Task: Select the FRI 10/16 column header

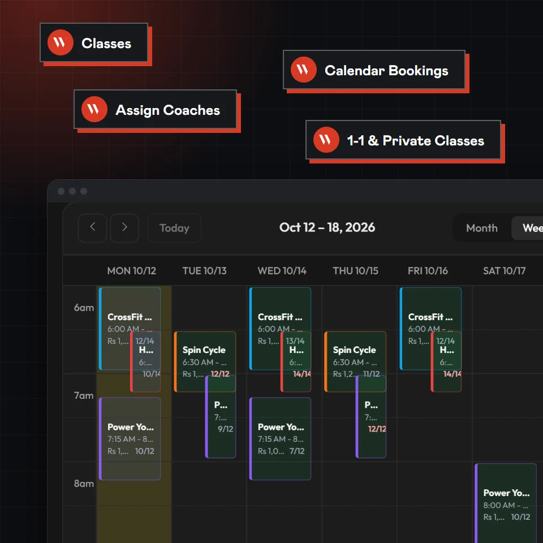Action: point(428,271)
